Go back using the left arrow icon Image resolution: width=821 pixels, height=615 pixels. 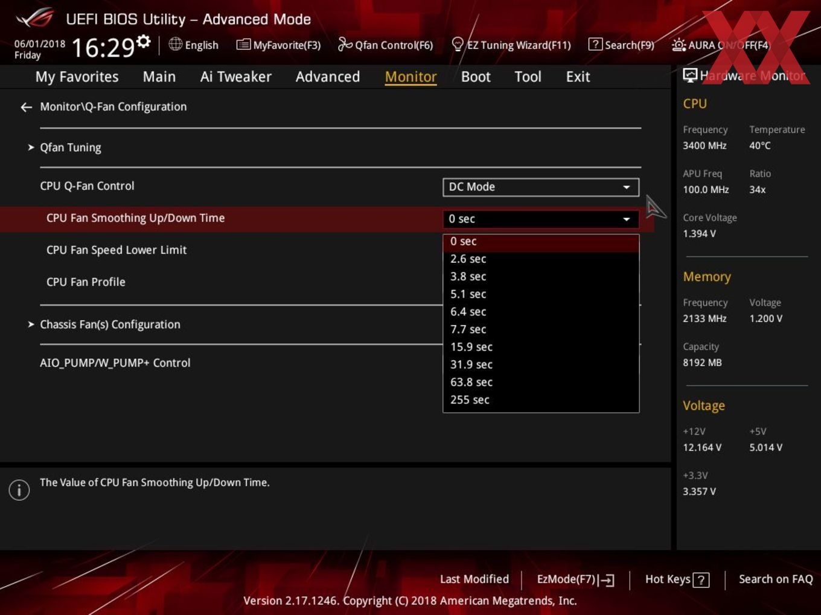[26, 107]
